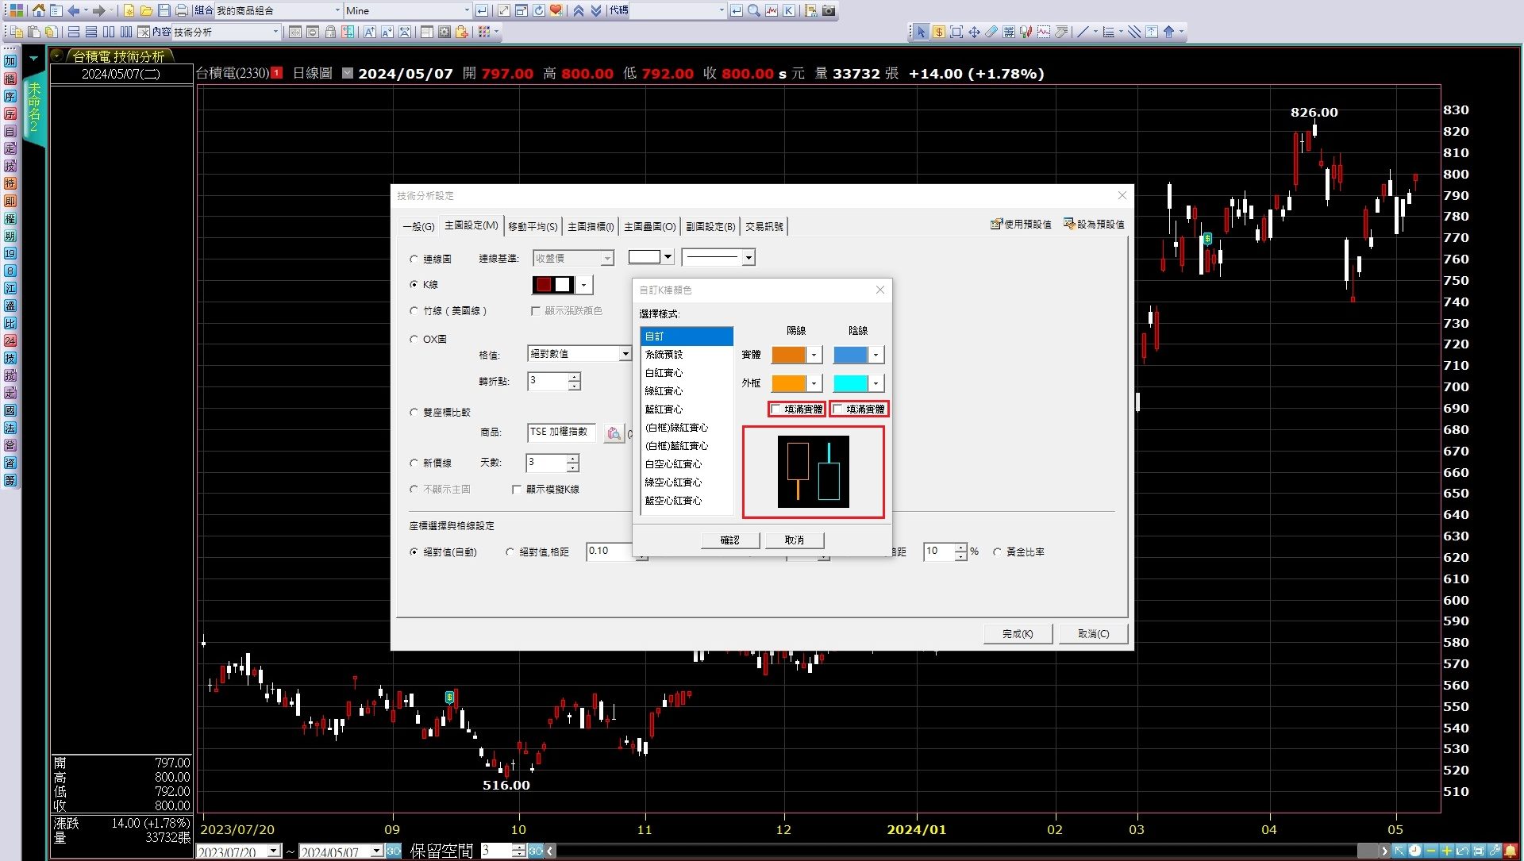This screenshot has height=861, width=1524.
Task: Check 填滿實體 under 陰線 column
Action: point(838,409)
